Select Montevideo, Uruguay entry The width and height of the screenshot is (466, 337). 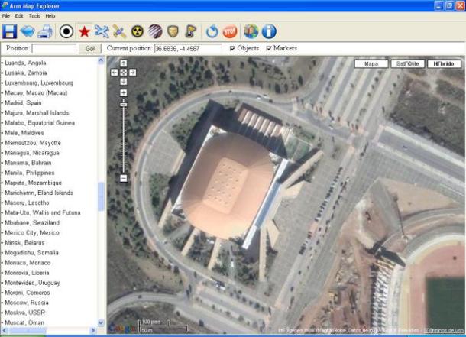point(32,283)
